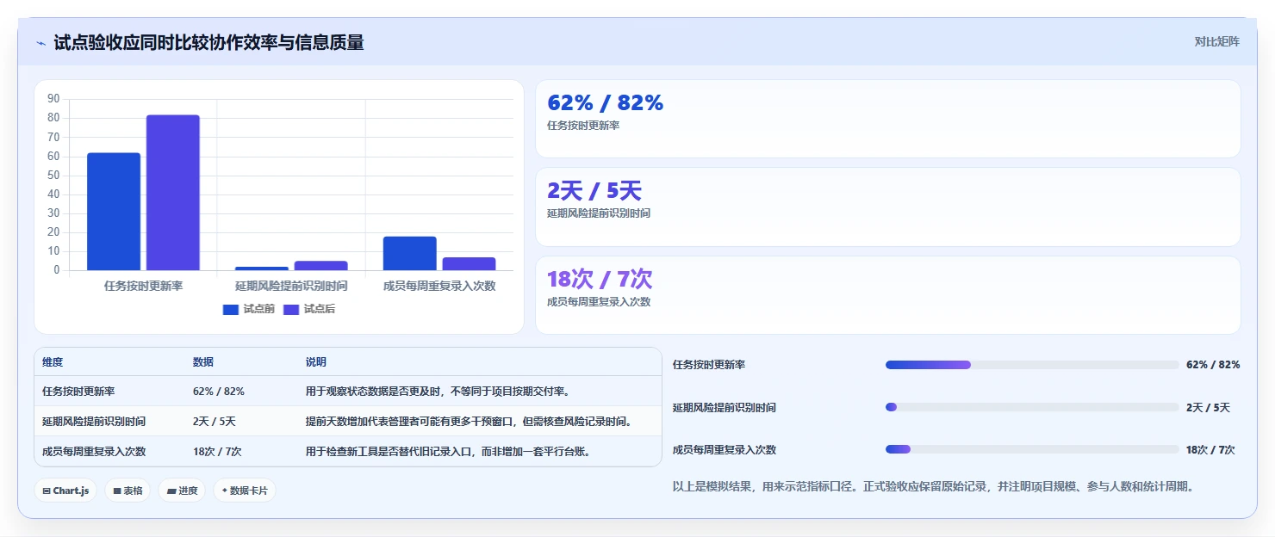Click the footnote starting 以上是模拟结果
Viewport: 1275px width, 537px height.
933,487
